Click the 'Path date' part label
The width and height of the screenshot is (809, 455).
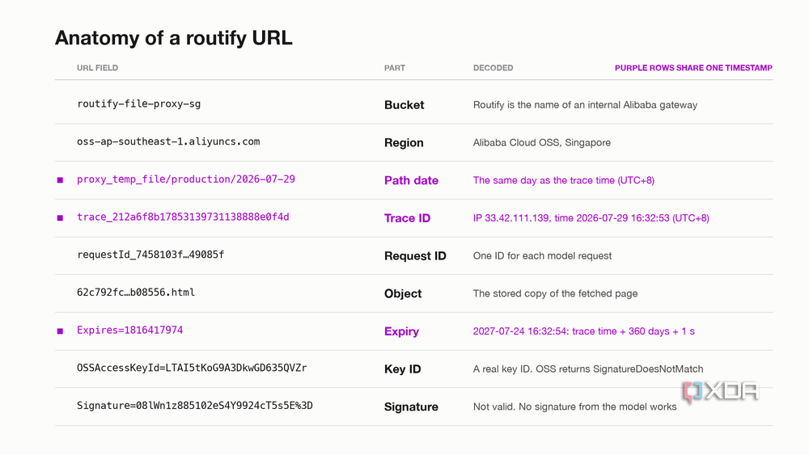411,180
